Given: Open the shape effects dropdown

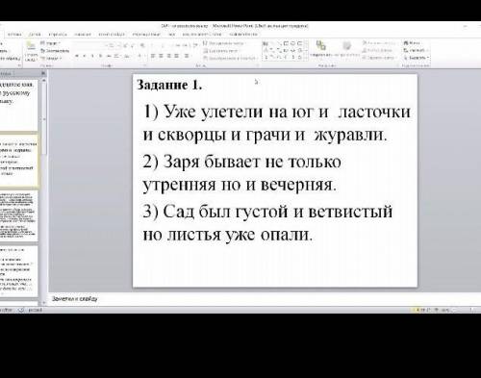Looking at the screenshot, I should [x=379, y=58].
